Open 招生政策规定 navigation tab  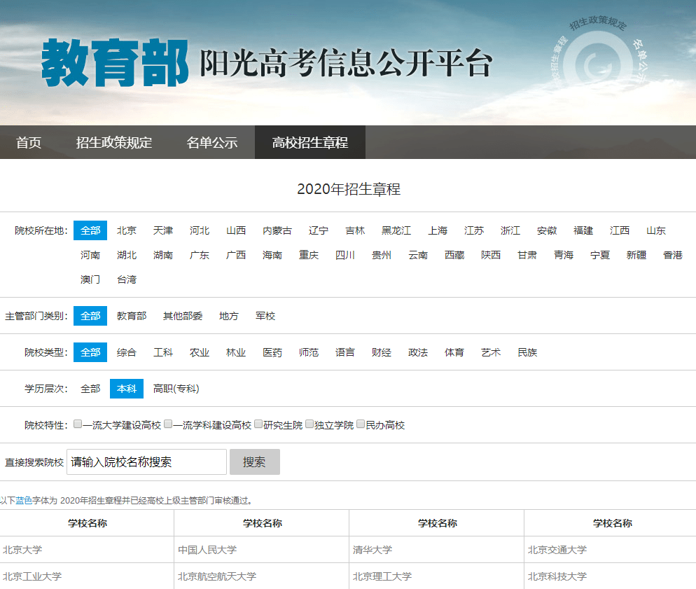[x=113, y=142]
